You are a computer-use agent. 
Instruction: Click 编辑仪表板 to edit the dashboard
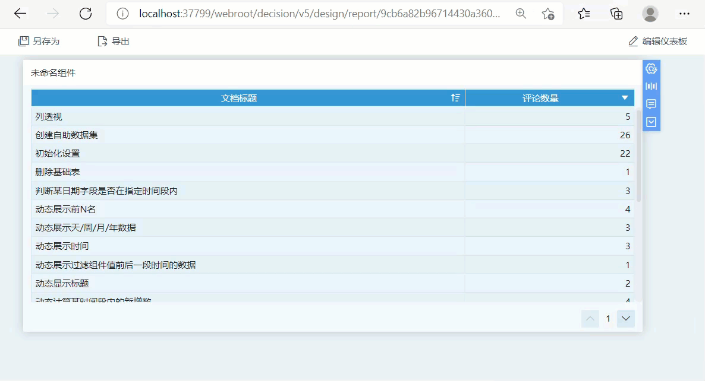tap(658, 42)
